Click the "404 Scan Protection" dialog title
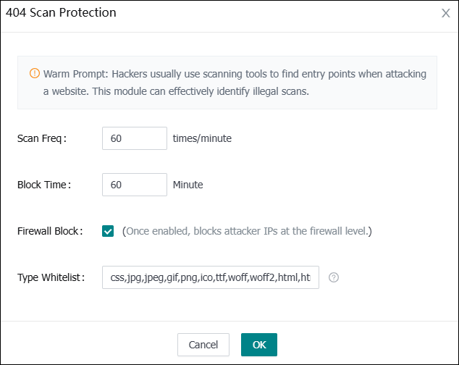The width and height of the screenshot is (459, 365). (61, 12)
